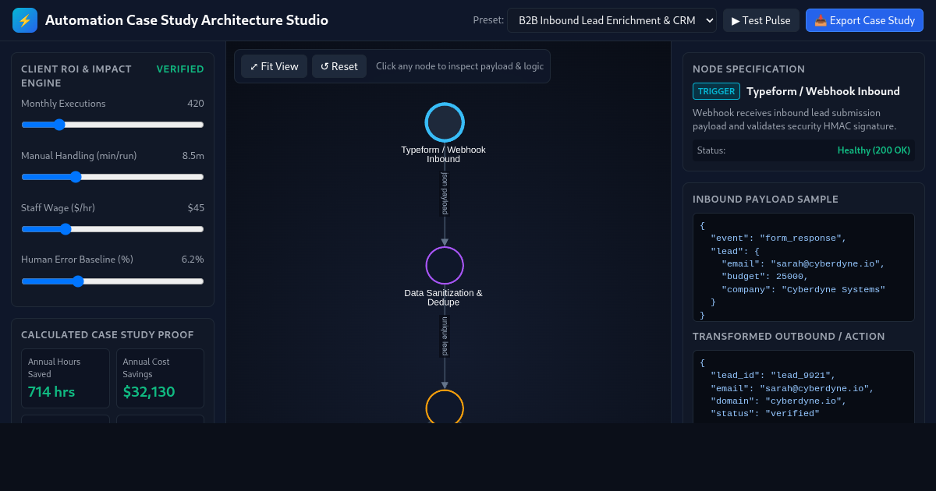This screenshot has width=936, height=491.
Task: Click the Monthly Executions value 420
Action: click(196, 104)
